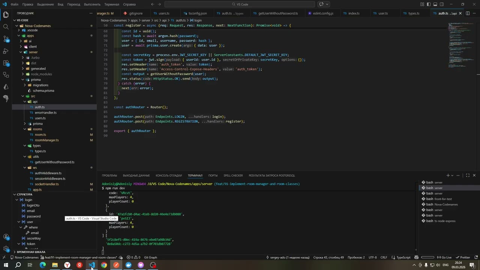Open socketHandler.ts from the explorer
The height and width of the screenshot is (270, 480).
pyautogui.click(x=47, y=184)
